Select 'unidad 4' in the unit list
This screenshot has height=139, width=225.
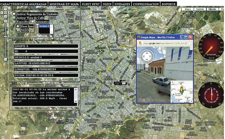pyautogui.click(x=44, y=26)
